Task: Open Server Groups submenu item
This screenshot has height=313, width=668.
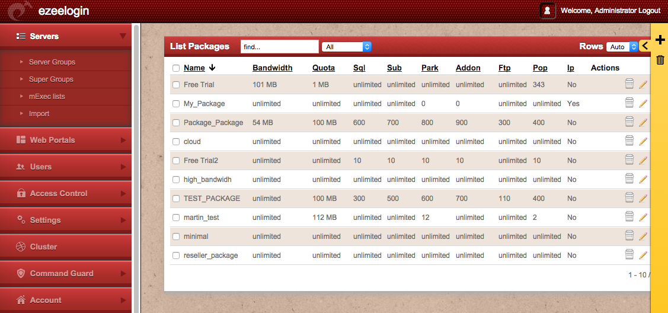Action: coord(52,62)
